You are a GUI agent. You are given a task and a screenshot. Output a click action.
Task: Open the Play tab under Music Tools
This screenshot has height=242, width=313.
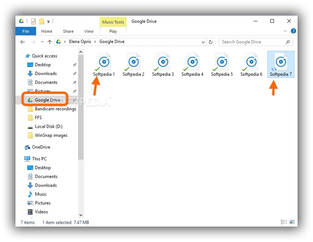(x=113, y=31)
